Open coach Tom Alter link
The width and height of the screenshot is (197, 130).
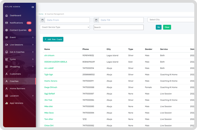[49, 119]
